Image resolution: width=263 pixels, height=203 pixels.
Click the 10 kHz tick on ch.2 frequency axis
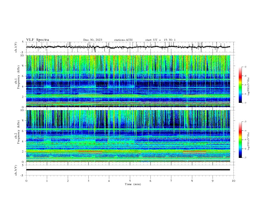pyautogui.click(x=23, y=110)
